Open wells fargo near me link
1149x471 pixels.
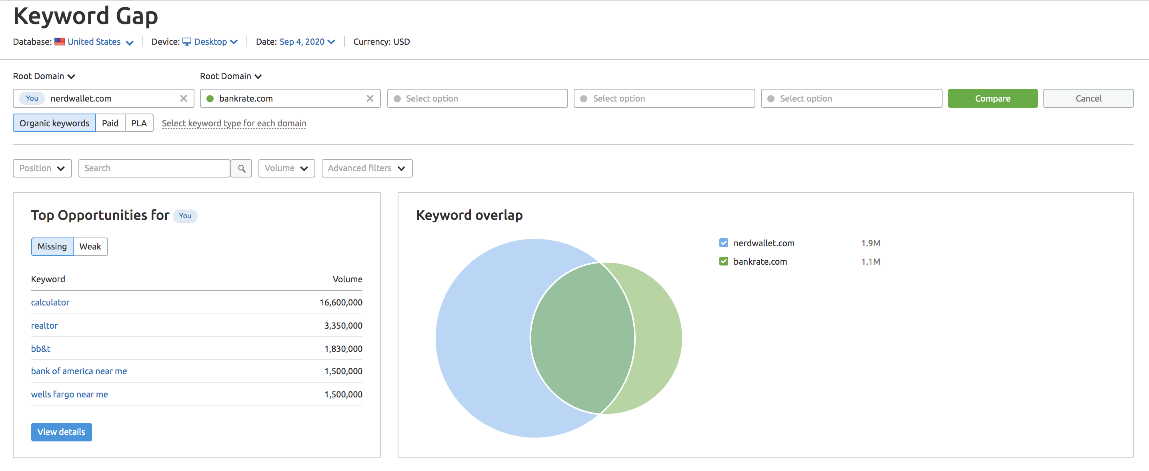point(70,394)
